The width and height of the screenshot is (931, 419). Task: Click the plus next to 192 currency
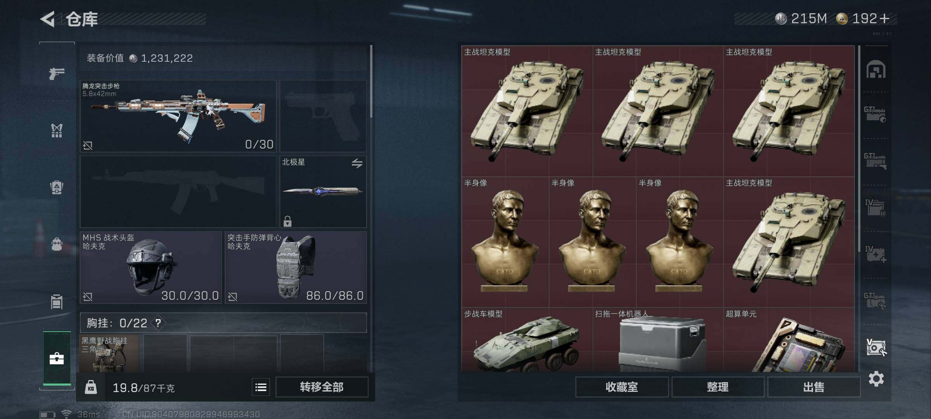[884, 18]
